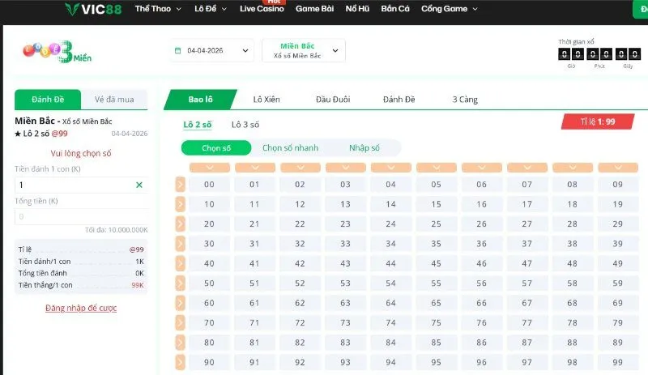
Task: Open Game Bài in the navigation
Action: coord(314,9)
